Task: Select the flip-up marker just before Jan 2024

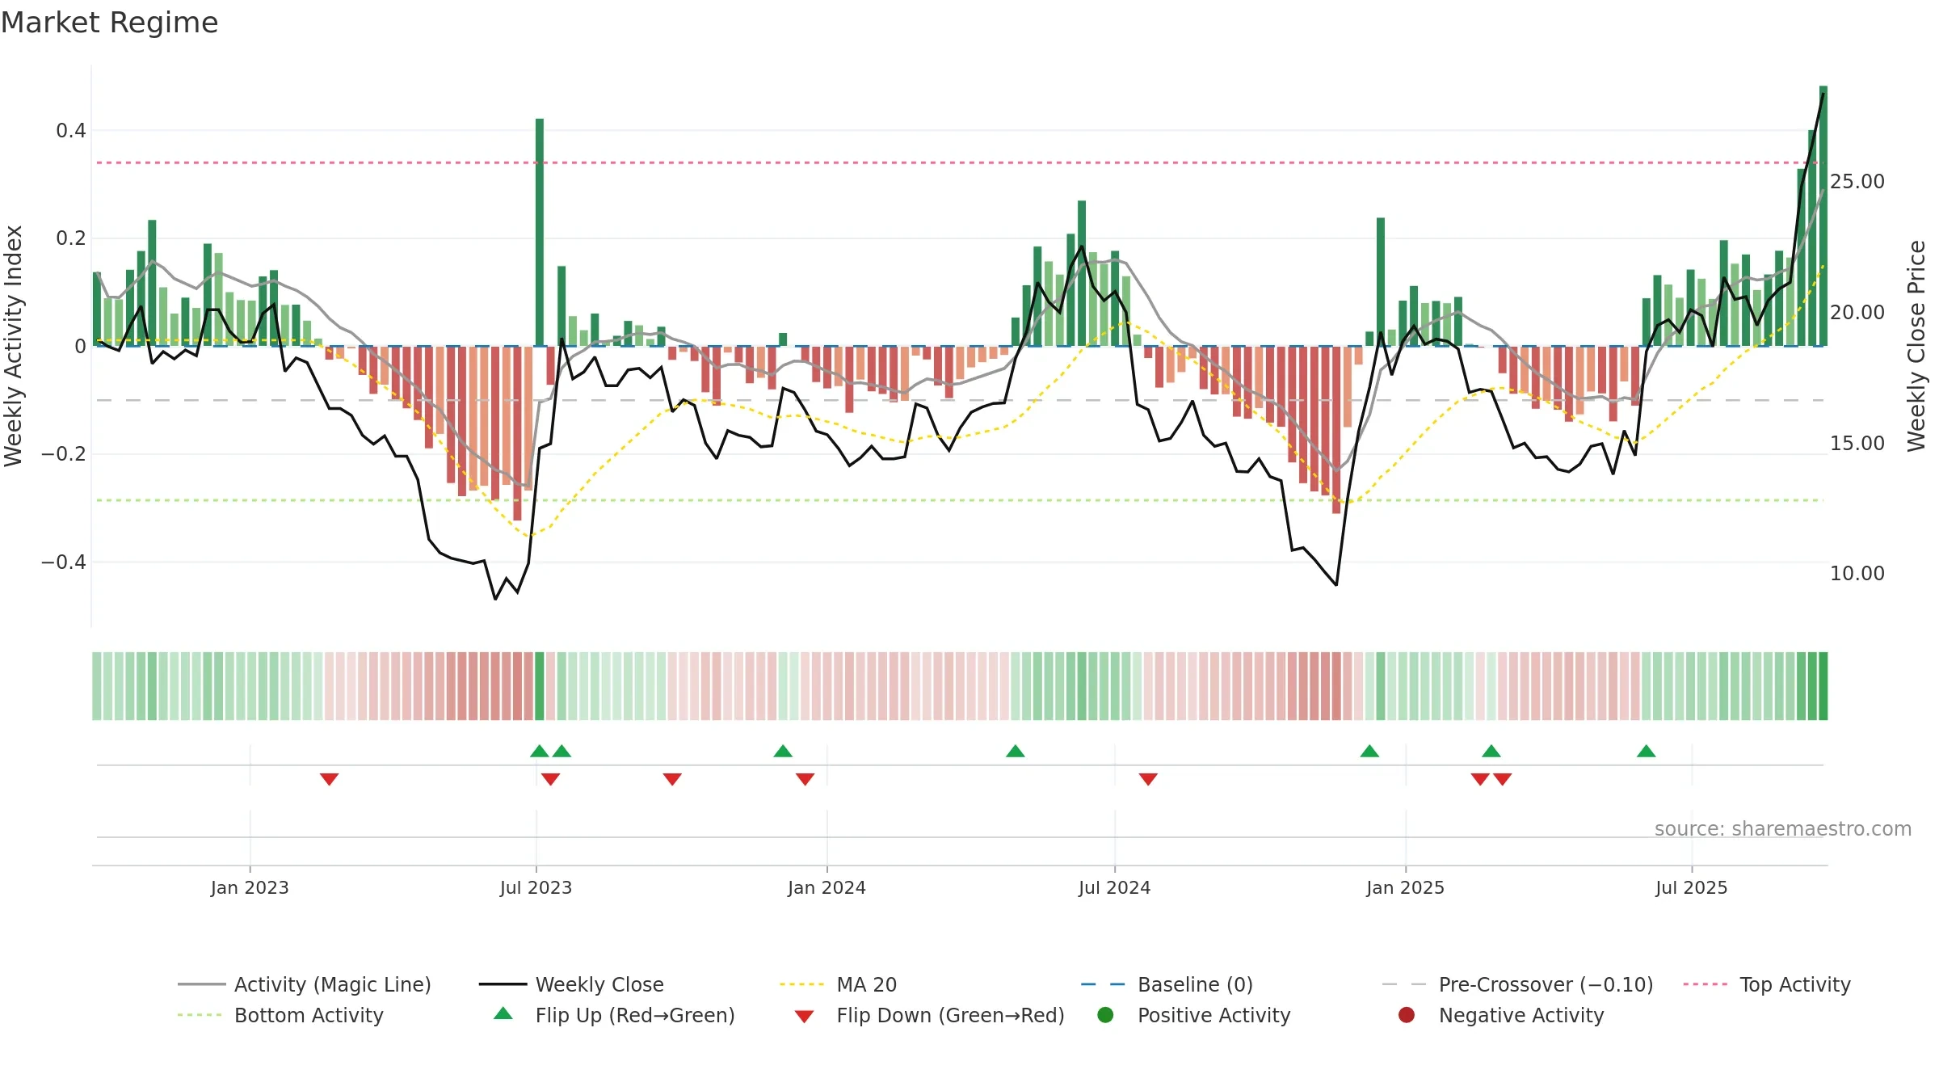Action: click(x=783, y=752)
